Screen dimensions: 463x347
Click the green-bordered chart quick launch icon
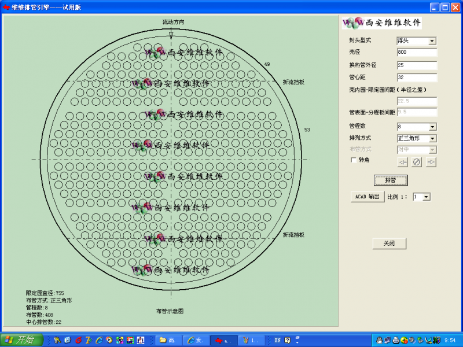[130, 340]
